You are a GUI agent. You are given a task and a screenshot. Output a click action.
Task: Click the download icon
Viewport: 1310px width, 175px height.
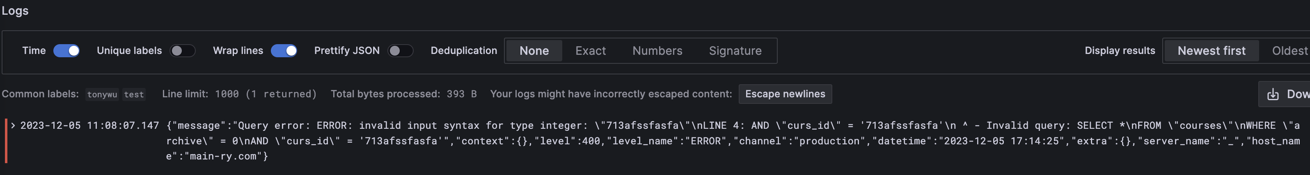tap(1272, 94)
